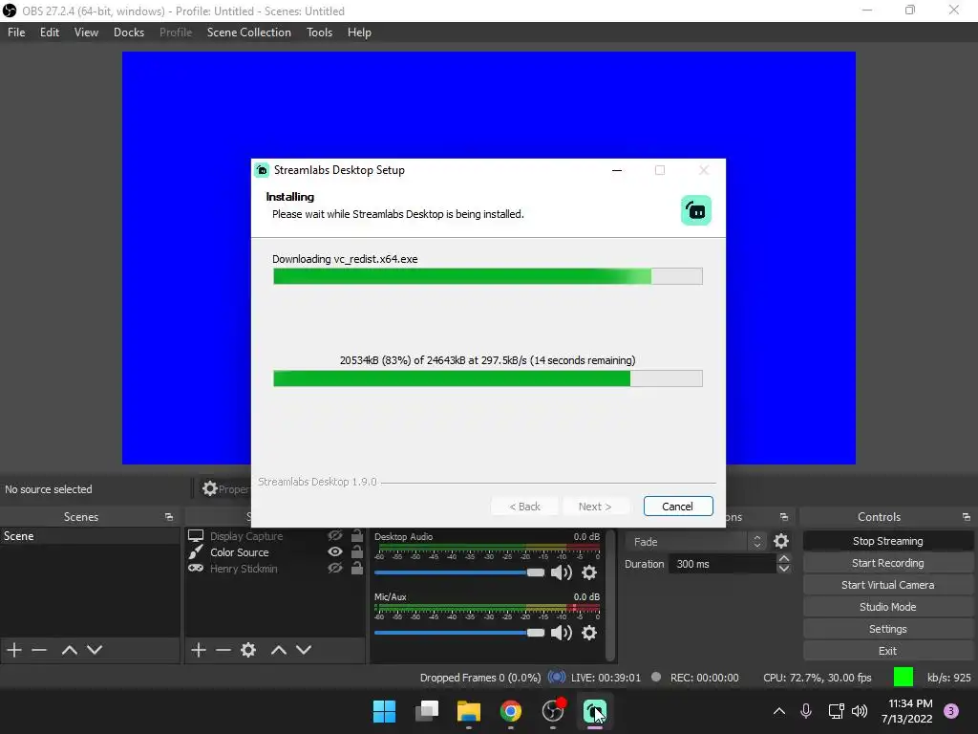978x734 pixels.
Task: Show hidden system tray icons chevron
Action: coord(779,711)
